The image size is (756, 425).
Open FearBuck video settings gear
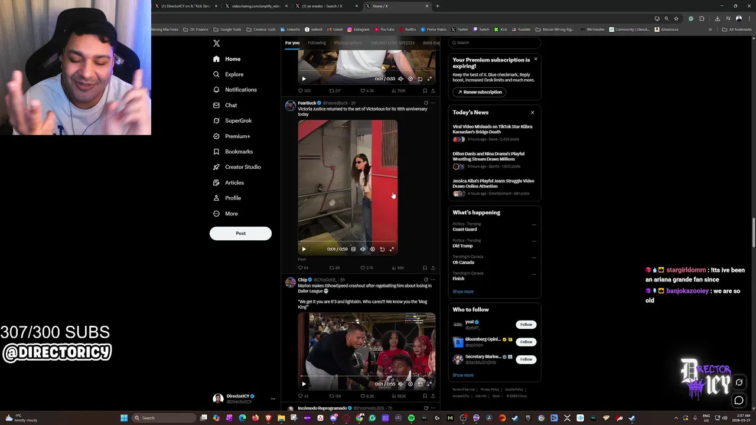(x=372, y=249)
